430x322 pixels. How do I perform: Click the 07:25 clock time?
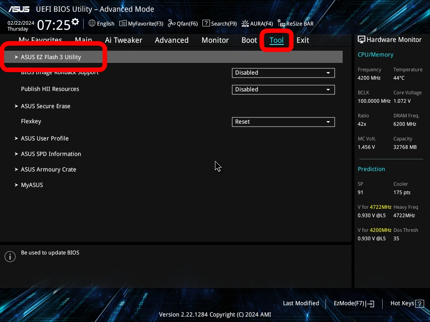(x=54, y=25)
